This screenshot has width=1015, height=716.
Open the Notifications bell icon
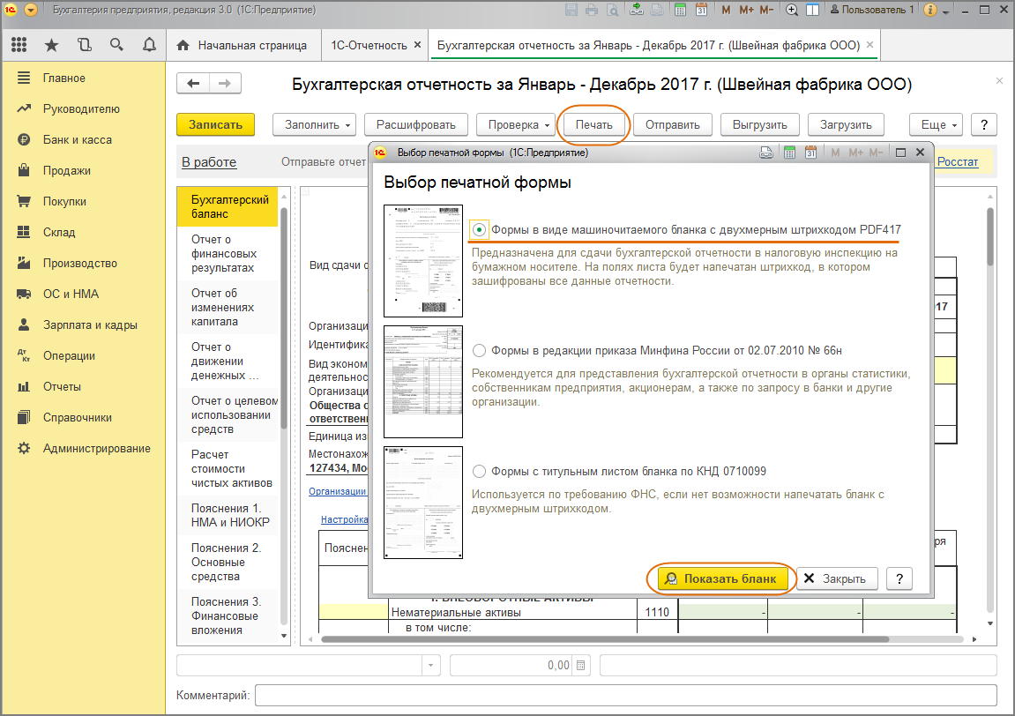pyautogui.click(x=149, y=45)
